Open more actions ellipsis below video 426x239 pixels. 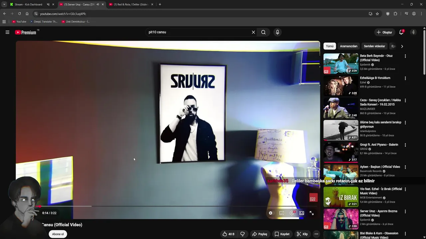tap(316, 234)
